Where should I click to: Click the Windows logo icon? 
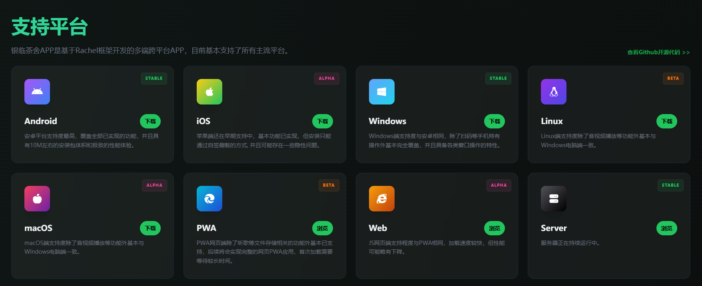382,92
